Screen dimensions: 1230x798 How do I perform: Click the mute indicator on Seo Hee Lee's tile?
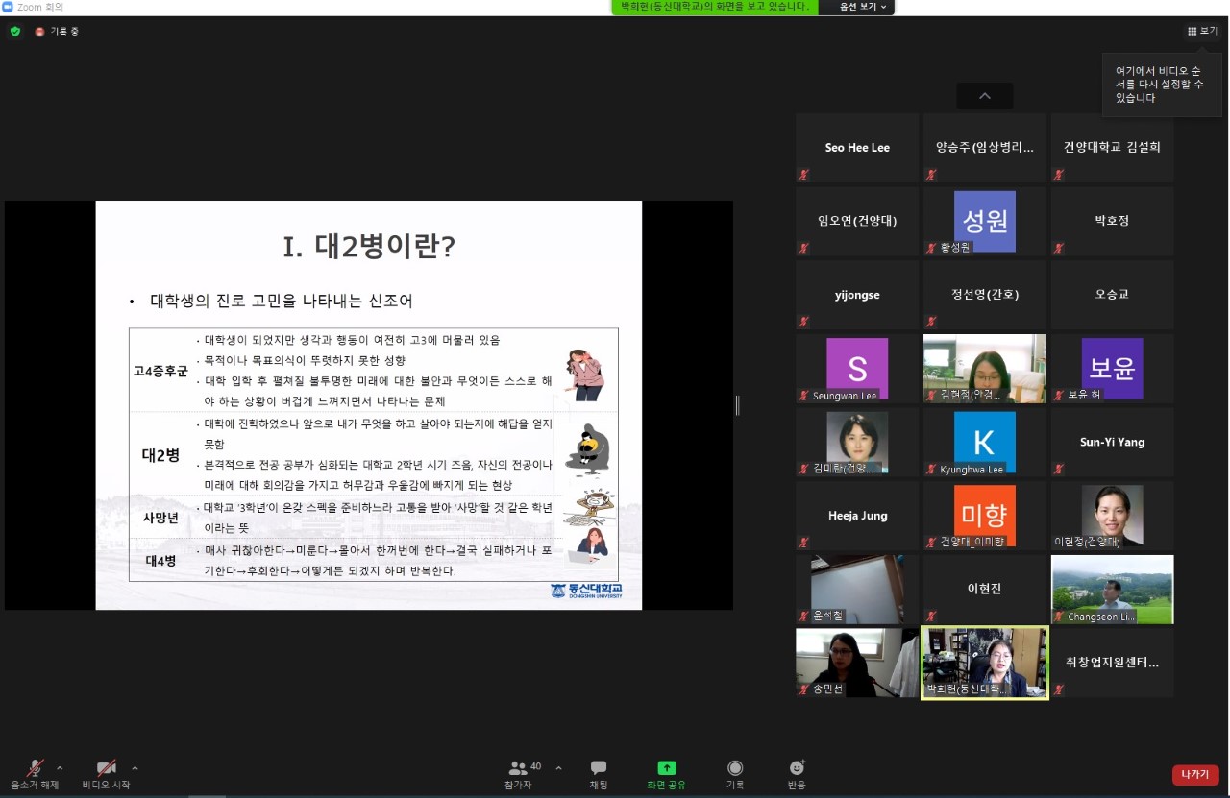click(803, 175)
